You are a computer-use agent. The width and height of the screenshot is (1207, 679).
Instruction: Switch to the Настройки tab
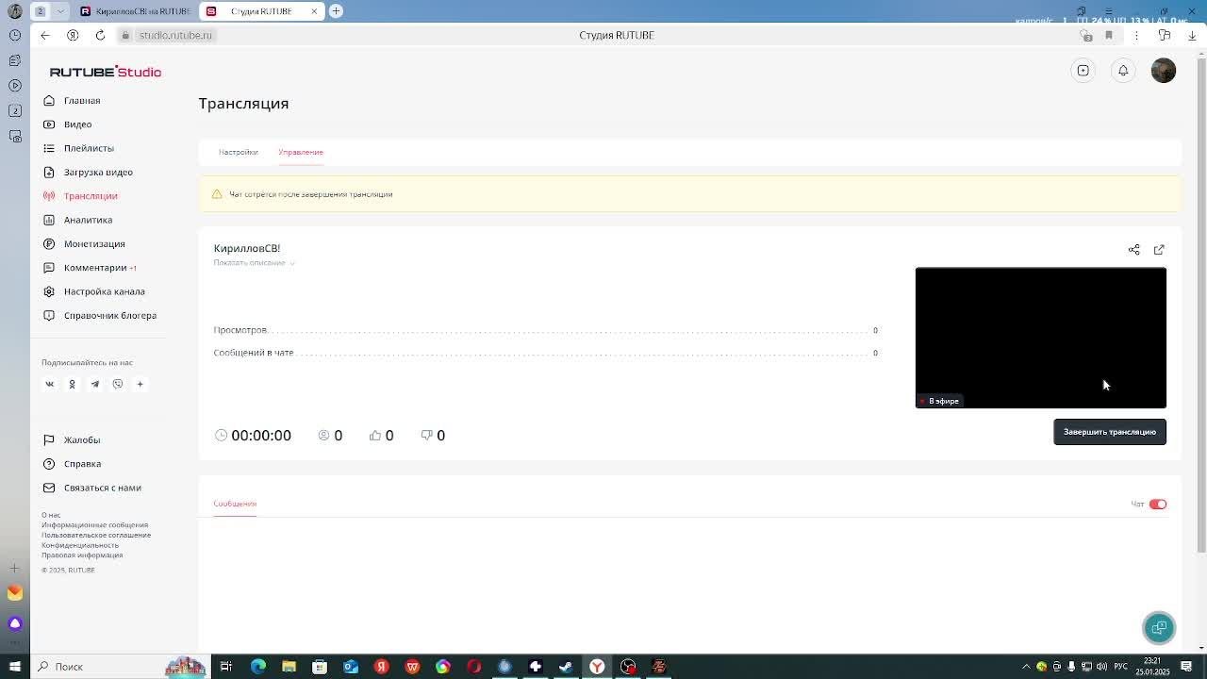click(x=239, y=152)
